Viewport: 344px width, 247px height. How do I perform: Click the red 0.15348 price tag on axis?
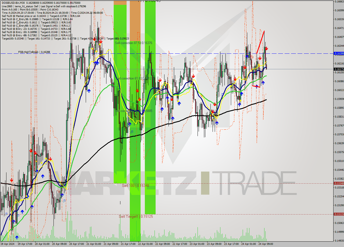(339, 183)
